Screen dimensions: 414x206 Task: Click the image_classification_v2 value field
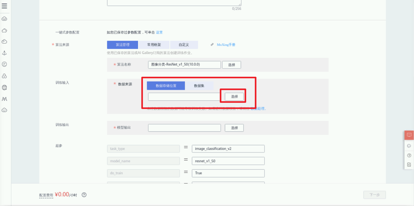pyautogui.click(x=228, y=149)
